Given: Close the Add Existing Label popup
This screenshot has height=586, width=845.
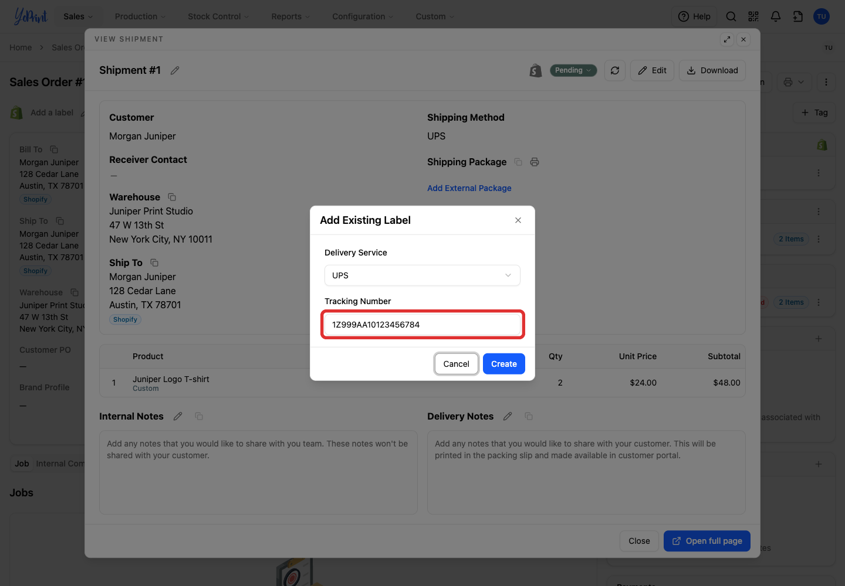Looking at the screenshot, I should point(518,220).
